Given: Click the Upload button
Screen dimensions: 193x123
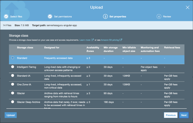Looking at the screenshot, I should point(10,115).
